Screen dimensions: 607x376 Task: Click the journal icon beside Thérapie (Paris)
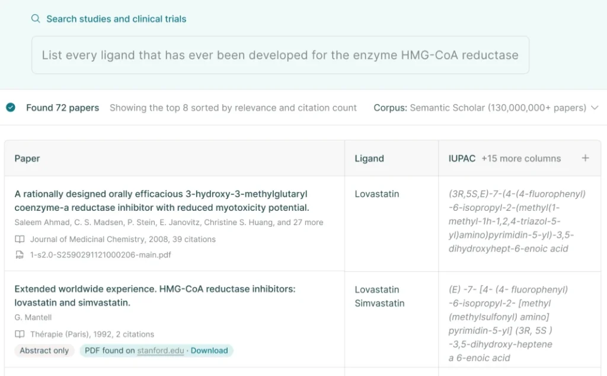click(x=20, y=334)
